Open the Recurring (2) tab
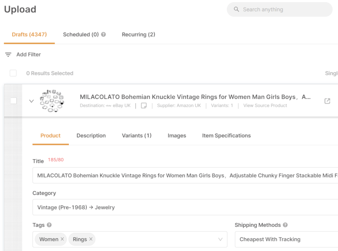 [139, 35]
